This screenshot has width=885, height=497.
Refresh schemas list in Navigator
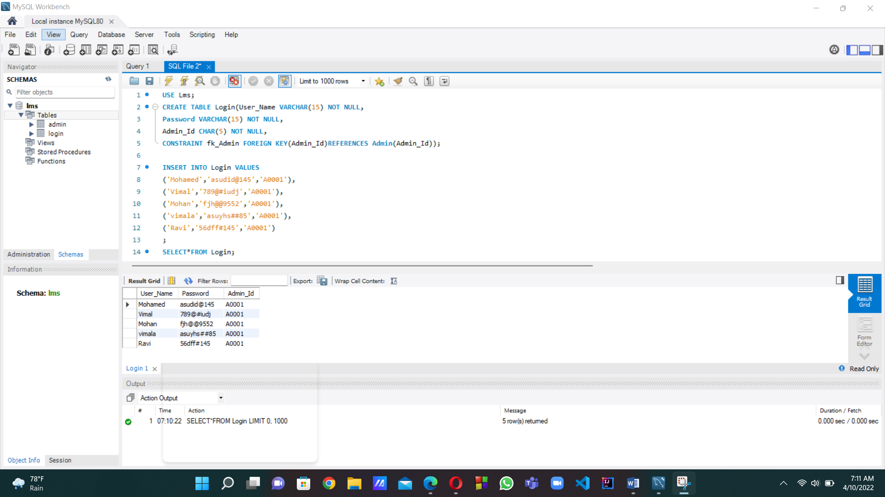pos(108,79)
